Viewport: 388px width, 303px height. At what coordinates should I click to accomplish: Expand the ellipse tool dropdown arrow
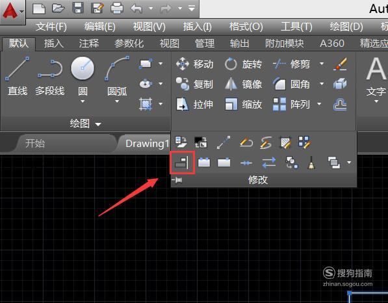[161, 84]
